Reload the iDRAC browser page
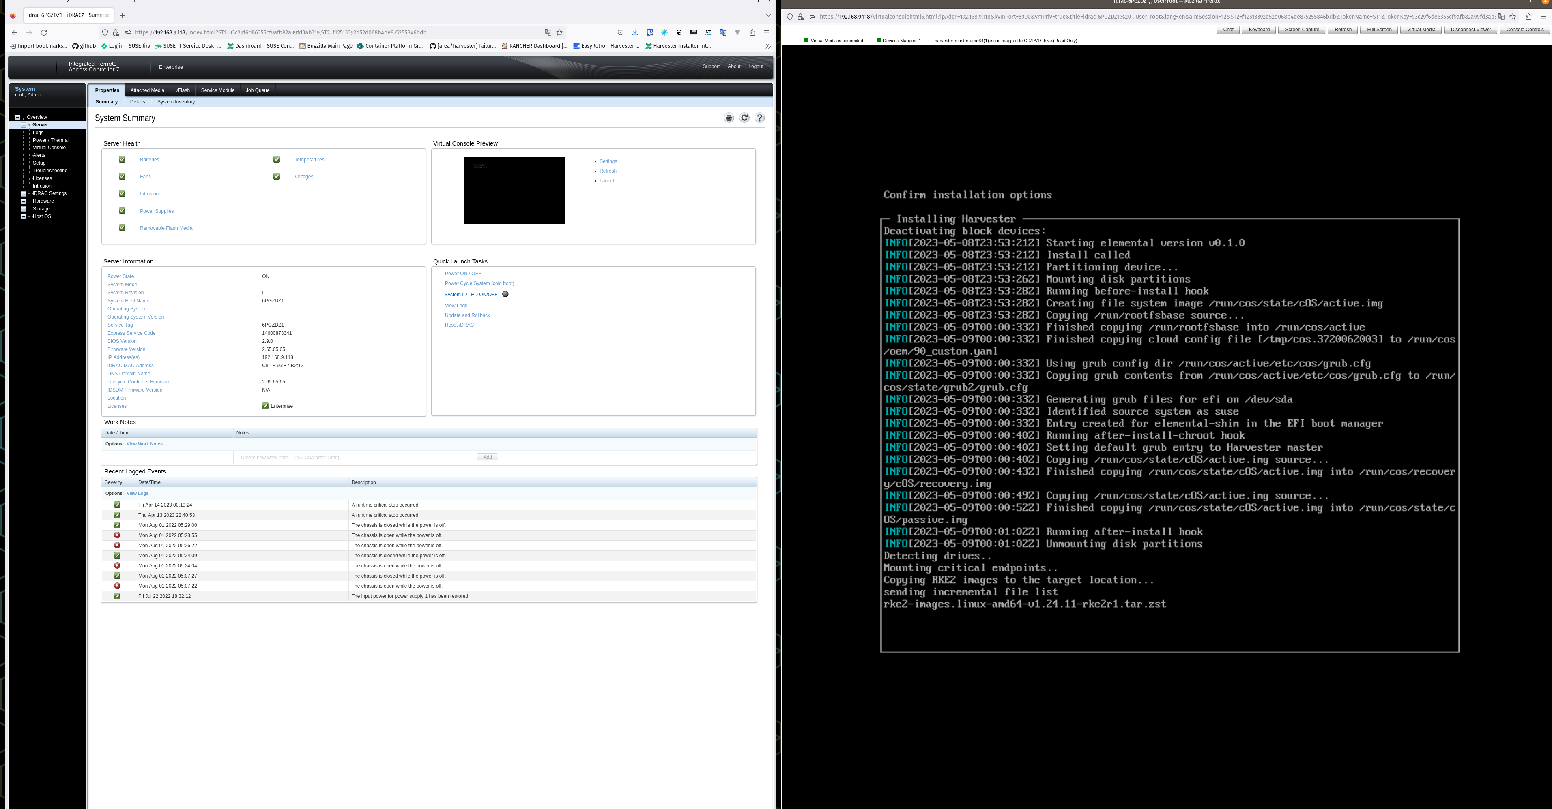Image resolution: width=1552 pixels, height=809 pixels. point(43,32)
